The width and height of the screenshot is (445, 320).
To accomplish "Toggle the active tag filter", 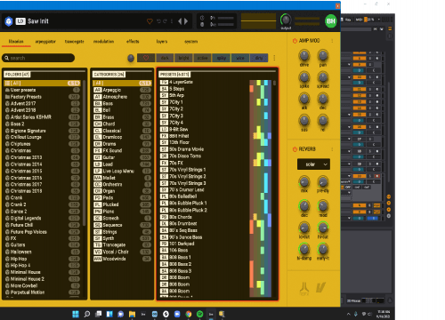I will pyautogui.click(x=202, y=58).
